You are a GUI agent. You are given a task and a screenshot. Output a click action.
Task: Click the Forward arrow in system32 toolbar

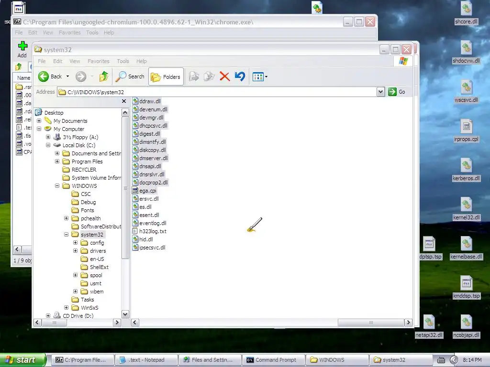(x=81, y=76)
